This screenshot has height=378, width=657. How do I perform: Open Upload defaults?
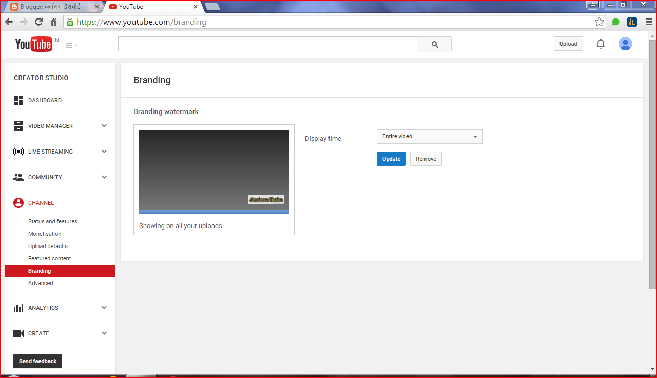48,246
